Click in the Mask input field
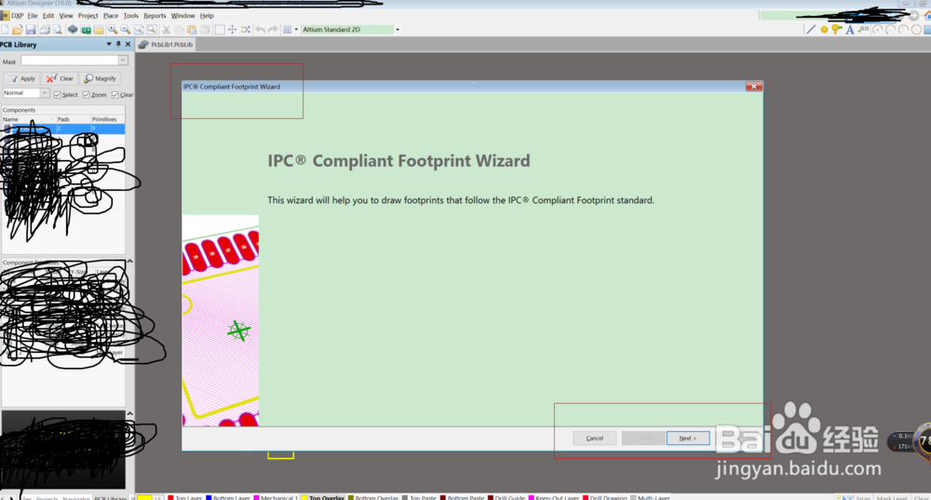Viewport: 931px width, 500px height. coord(70,61)
